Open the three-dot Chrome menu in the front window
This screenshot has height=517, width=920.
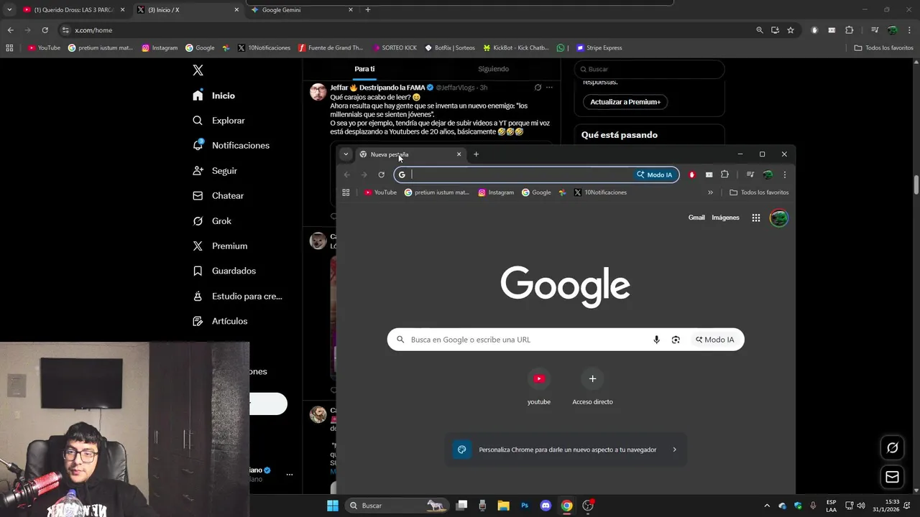pyautogui.click(x=784, y=174)
